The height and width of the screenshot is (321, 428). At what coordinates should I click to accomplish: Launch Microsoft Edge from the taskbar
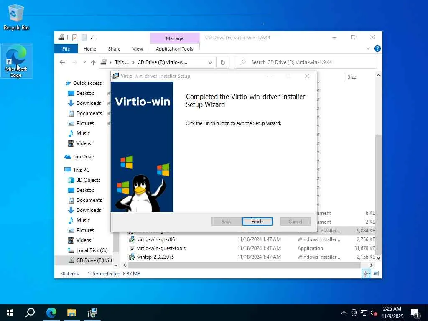point(51,313)
